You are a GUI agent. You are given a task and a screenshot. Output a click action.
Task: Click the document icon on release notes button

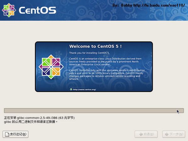[7, 134]
